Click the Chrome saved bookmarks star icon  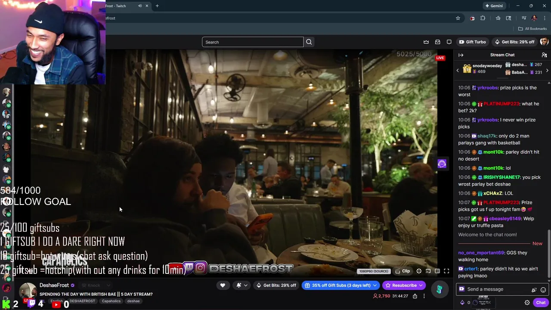click(498, 18)
